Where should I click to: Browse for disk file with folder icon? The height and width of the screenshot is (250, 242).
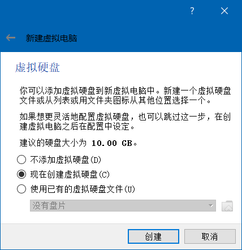pyautogui.click(x=227, y=206)
